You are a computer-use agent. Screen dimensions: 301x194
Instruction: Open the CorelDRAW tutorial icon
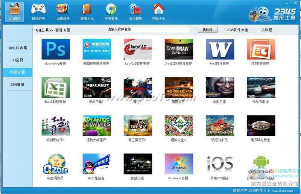coord(179,49)
